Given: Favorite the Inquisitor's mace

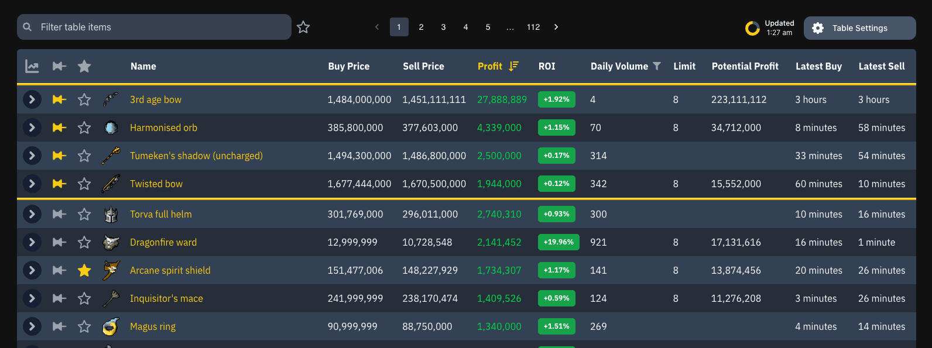Looking at the screenshot, I should [84, 298].
